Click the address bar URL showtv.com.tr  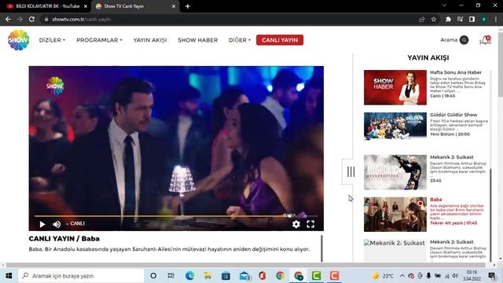click(81, 19)
